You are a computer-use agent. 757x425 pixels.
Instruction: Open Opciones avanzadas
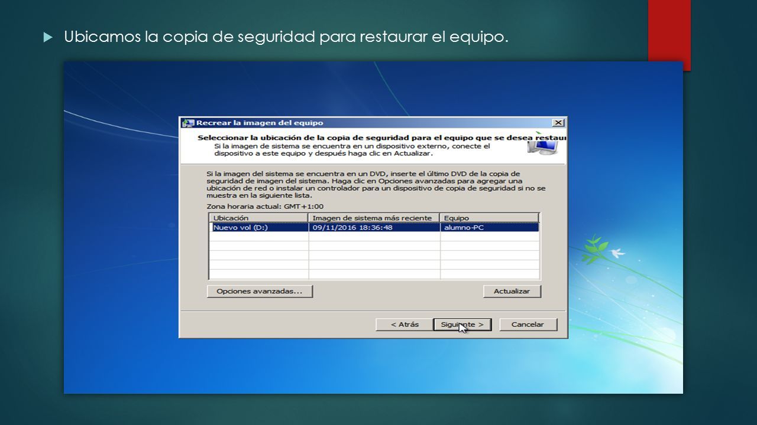click(260, 292)
